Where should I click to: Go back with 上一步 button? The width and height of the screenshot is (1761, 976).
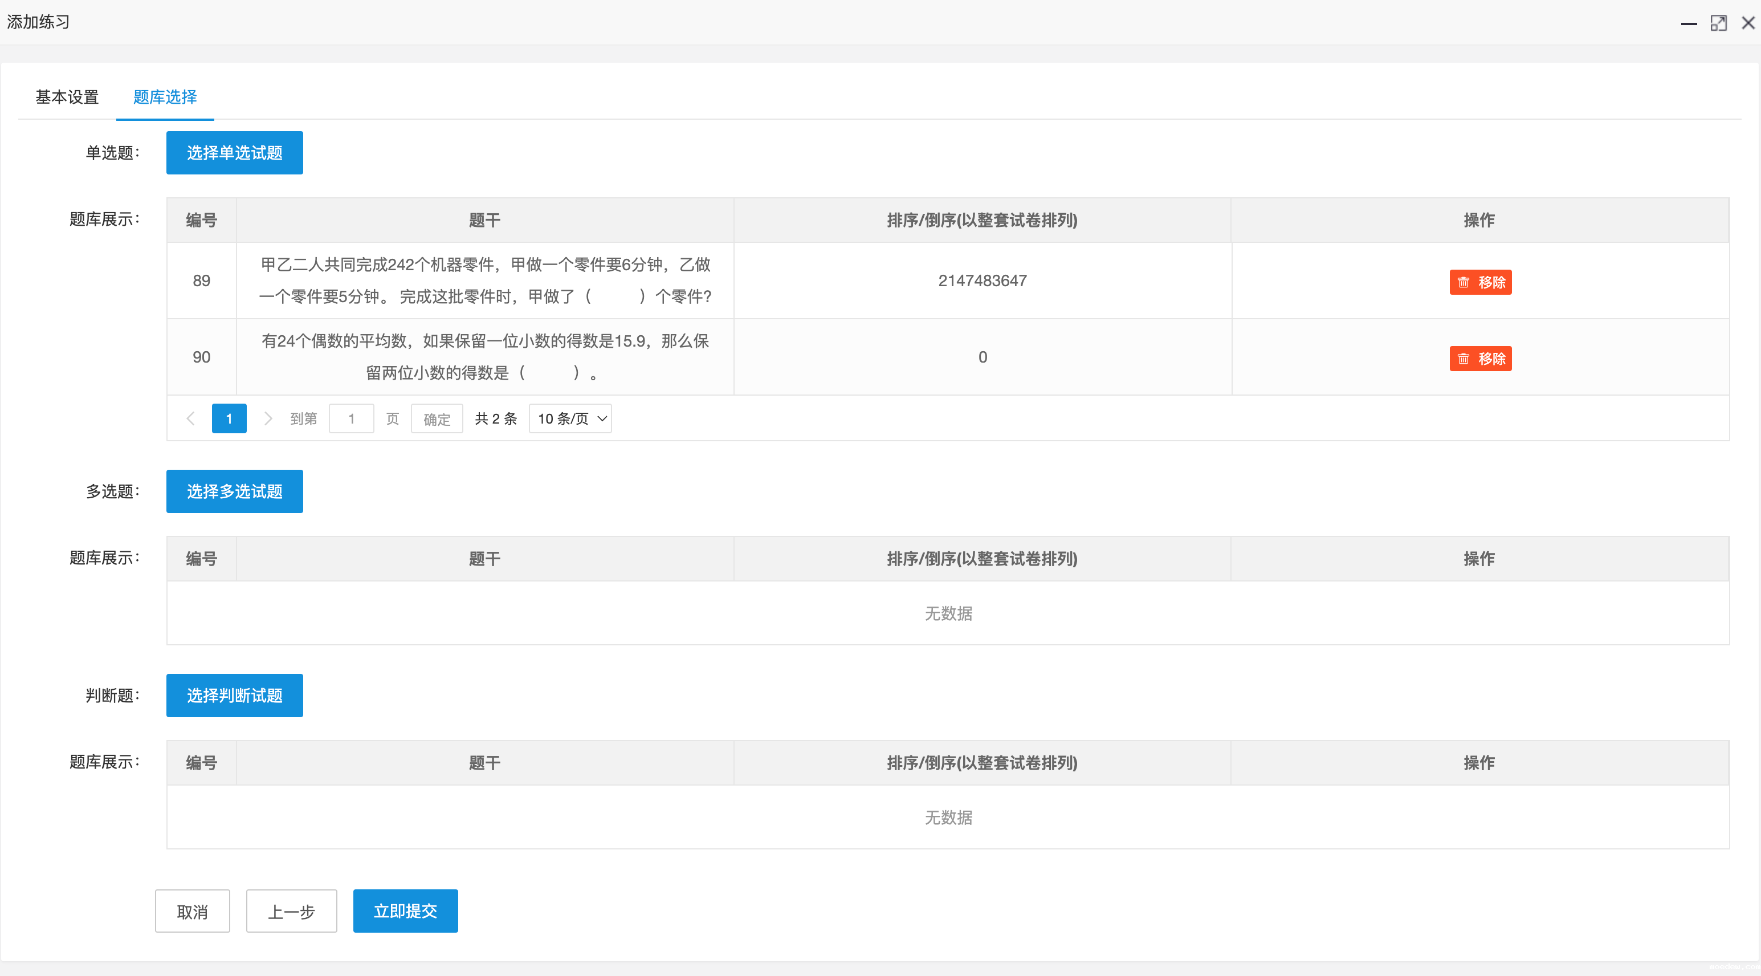point(291,911)
